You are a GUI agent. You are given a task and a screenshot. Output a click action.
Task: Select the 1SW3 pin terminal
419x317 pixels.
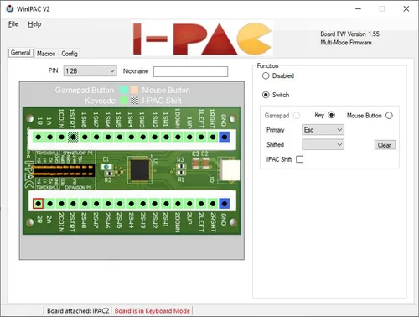tap(143, 137)
